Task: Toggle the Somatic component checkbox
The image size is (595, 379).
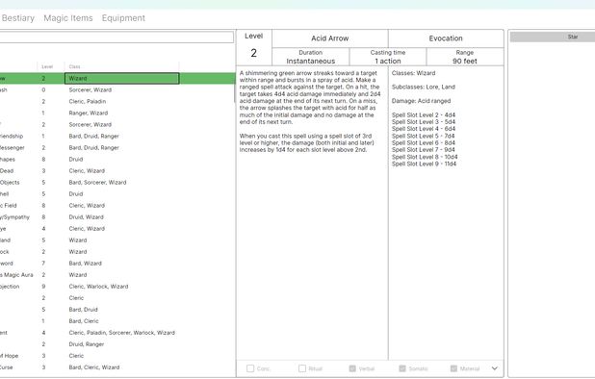Action: (402, 368)
